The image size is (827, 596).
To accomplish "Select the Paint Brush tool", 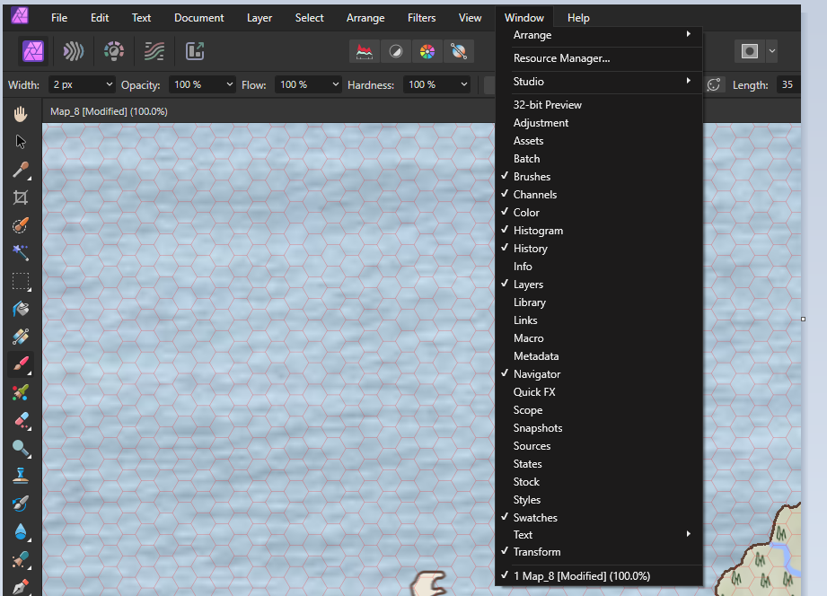I will point(20,364).
